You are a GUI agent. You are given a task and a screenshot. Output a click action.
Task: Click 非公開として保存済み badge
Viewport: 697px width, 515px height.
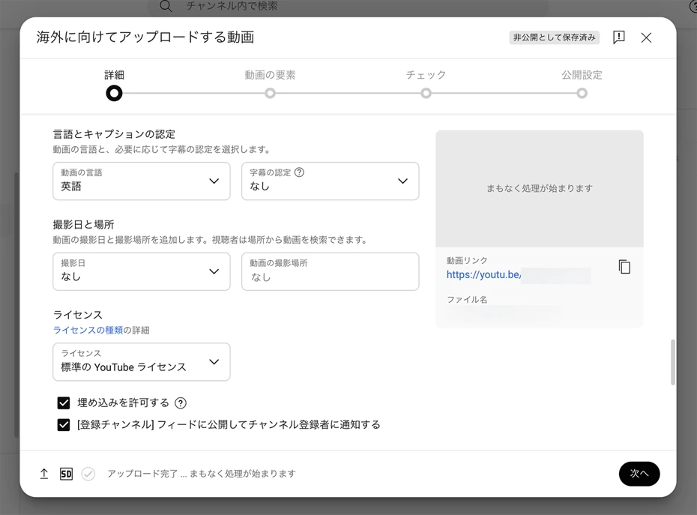pos(555,37)
